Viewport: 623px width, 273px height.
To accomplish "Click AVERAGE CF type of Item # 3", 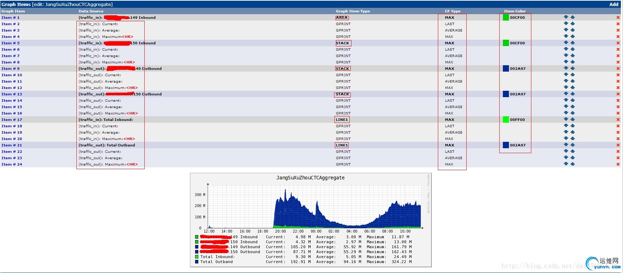I will tap(453, 30).
